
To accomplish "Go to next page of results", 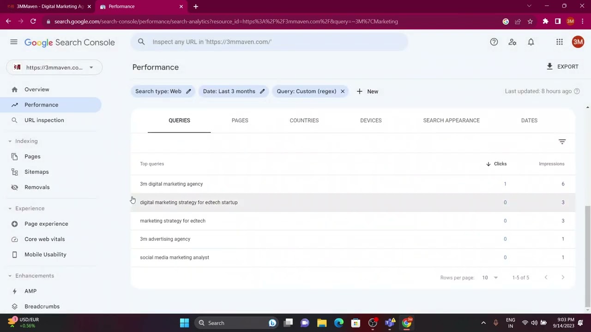I will point(563,278).
